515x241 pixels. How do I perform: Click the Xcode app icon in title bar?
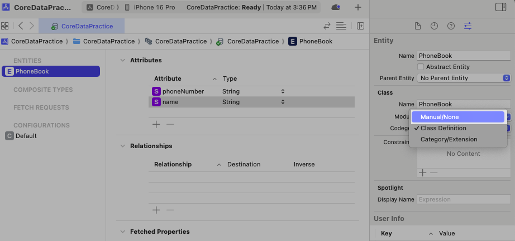click(x=6, y=7)
